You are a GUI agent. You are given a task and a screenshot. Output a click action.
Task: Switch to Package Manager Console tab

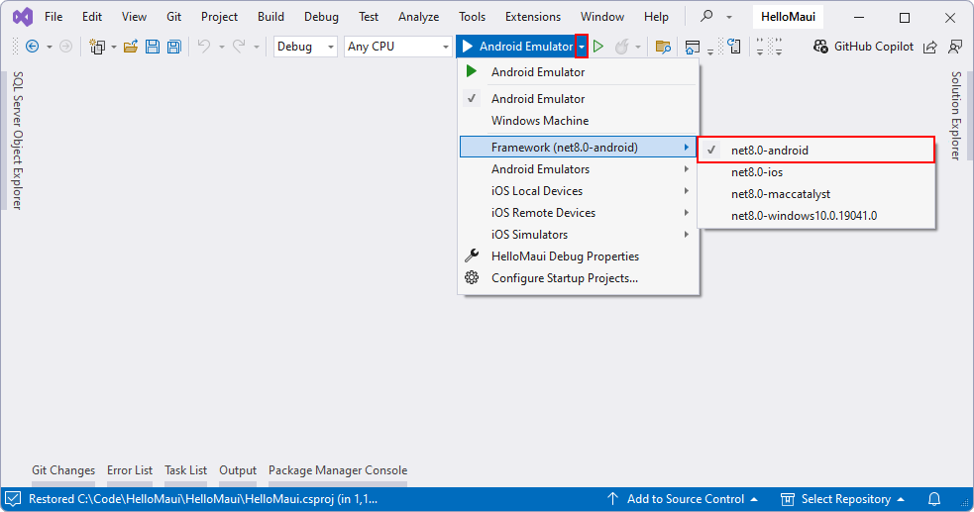pos(338,470)
